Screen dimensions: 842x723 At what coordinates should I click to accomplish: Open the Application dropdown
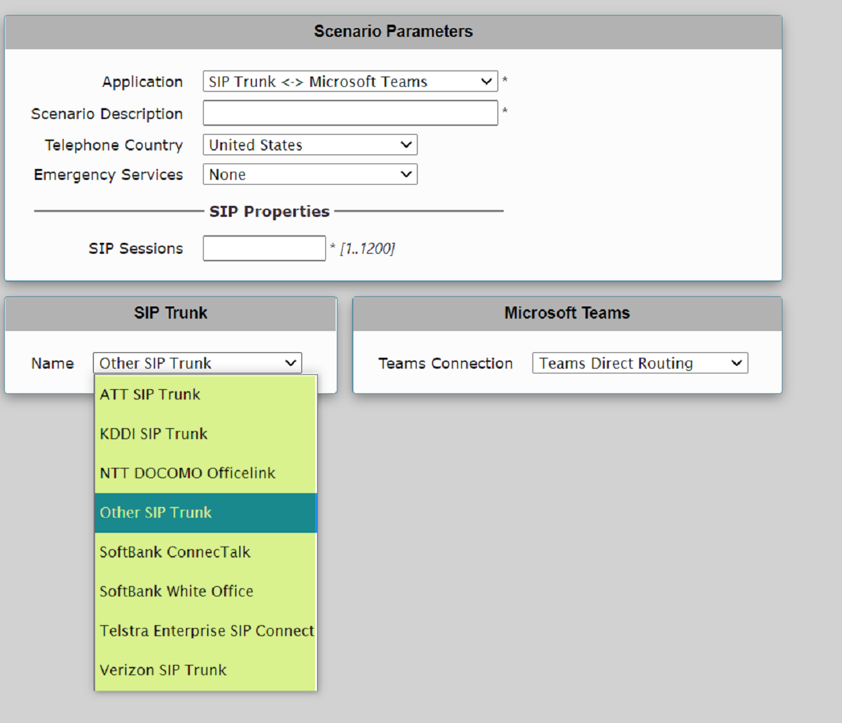(x=350, y=81)
